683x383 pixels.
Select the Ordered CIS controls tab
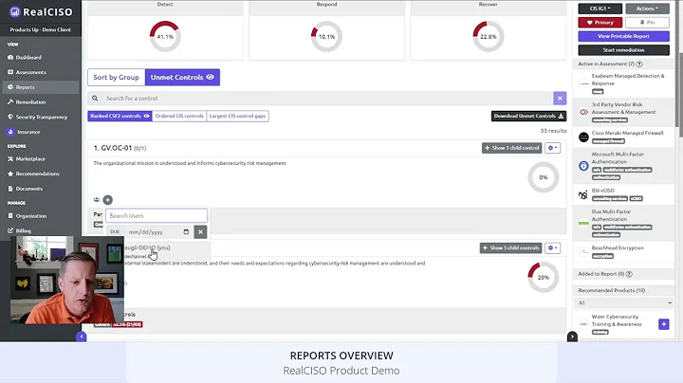tap(179, 116)
